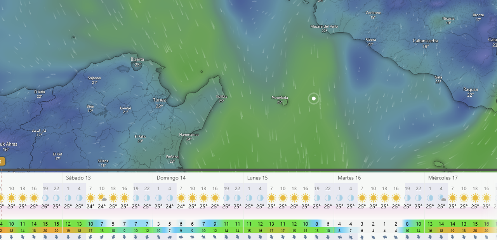This screenshot has width=497, height=240.
Task: Open Caltanissetta 19° city label
Action: click(x=426, y=43)
